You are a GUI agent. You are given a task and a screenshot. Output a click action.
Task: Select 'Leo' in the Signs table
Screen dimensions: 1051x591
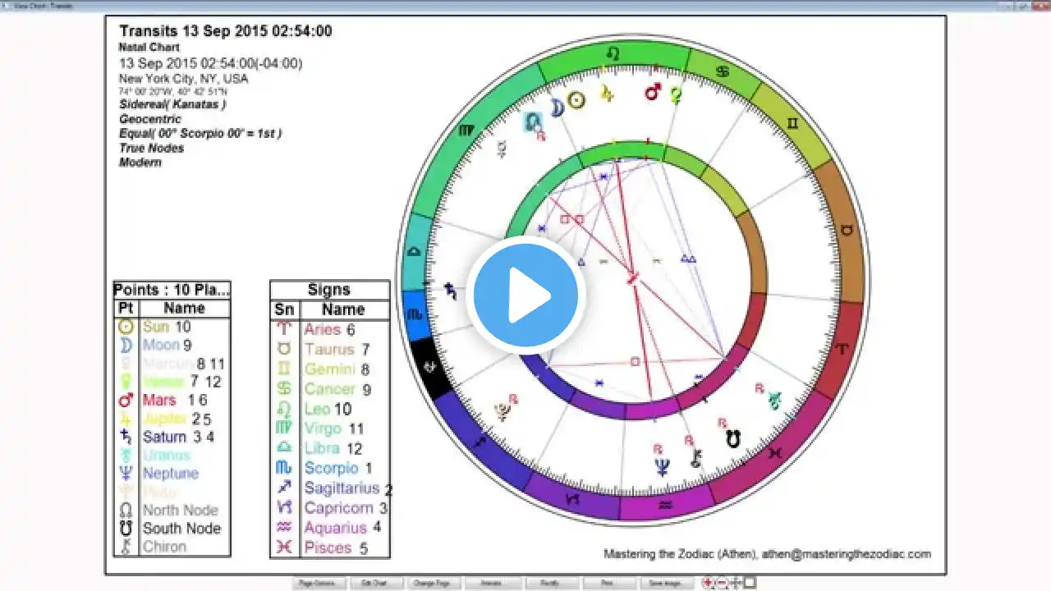(317, 409)
